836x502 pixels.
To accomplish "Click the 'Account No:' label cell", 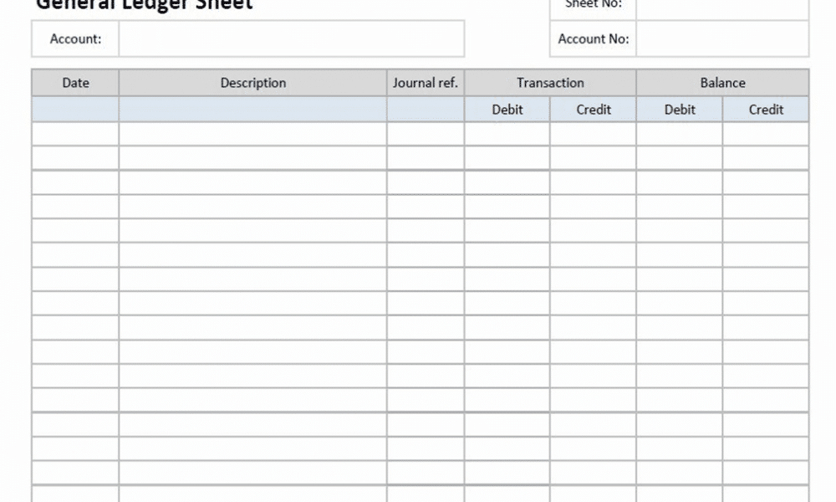I will coord(594,38).
